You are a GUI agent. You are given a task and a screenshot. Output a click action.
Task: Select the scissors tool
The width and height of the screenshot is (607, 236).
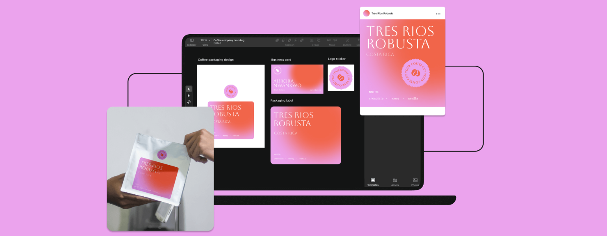click(x=189, y=102)
